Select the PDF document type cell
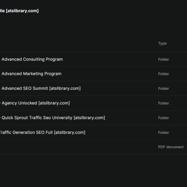 [x=171, y=147]
